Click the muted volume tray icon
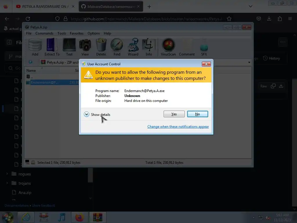The width and height of the screenshot is (297, 223). tap(268, 217)
